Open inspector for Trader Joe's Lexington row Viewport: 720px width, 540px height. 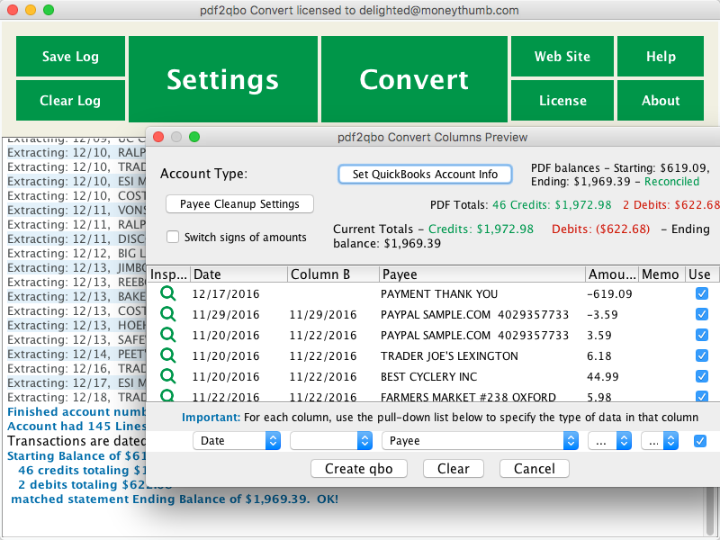167,355
